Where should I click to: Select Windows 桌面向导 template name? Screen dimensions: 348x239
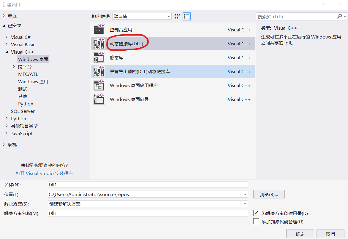click(x=129, y=100)
